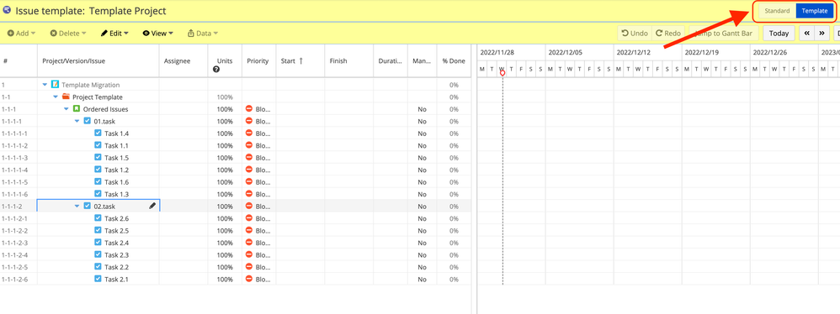
Task: Click the 0% done cell for Task 2.6
Action: (454, 218)
